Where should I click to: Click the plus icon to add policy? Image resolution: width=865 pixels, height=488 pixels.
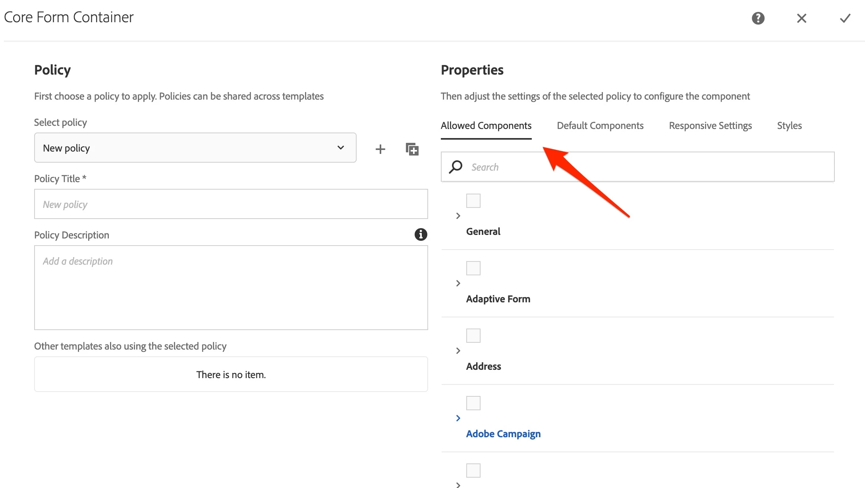pos(380,149)
